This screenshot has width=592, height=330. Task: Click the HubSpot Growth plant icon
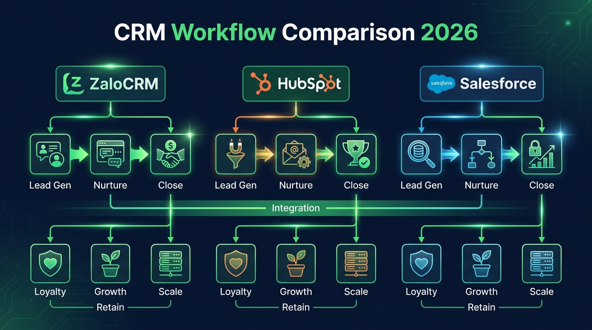[296, 263]
